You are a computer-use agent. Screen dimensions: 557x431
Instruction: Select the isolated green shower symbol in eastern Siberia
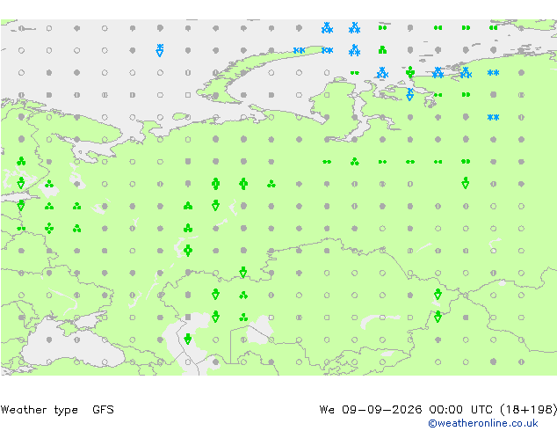click(x=466, y=183)
